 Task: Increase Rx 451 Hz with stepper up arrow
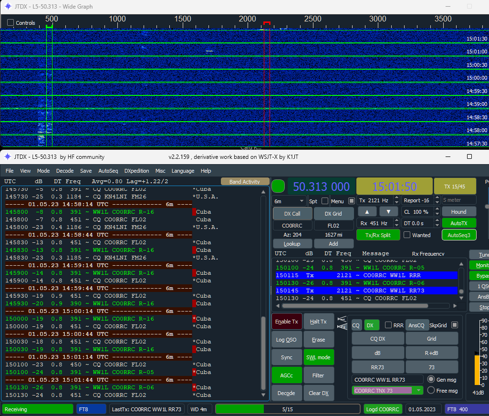[x=396, y=221]
